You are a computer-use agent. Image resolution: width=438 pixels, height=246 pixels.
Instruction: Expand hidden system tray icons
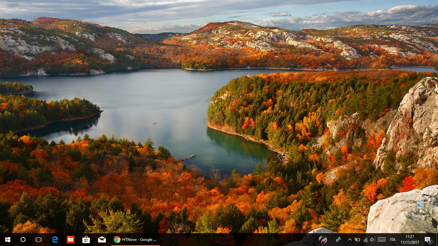click(349, 240)
